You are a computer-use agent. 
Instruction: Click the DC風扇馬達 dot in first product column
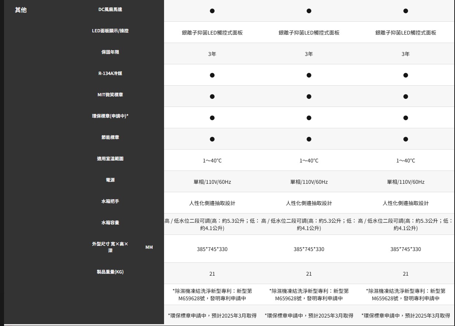212,11
